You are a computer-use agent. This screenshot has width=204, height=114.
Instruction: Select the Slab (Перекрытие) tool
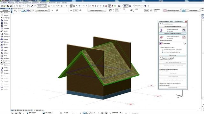(5, 34)
